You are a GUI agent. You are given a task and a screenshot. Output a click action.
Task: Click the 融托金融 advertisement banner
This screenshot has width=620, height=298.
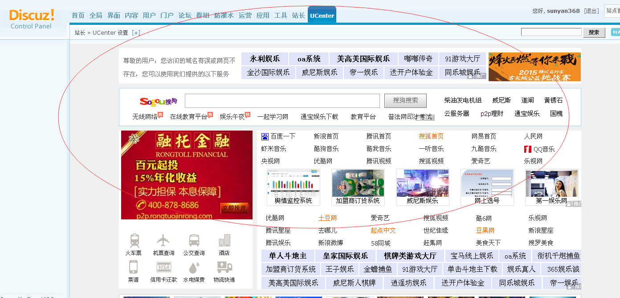tap(187, 175)
